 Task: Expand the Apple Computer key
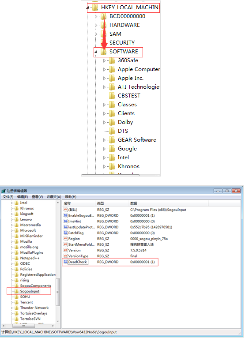coord(104,69)
